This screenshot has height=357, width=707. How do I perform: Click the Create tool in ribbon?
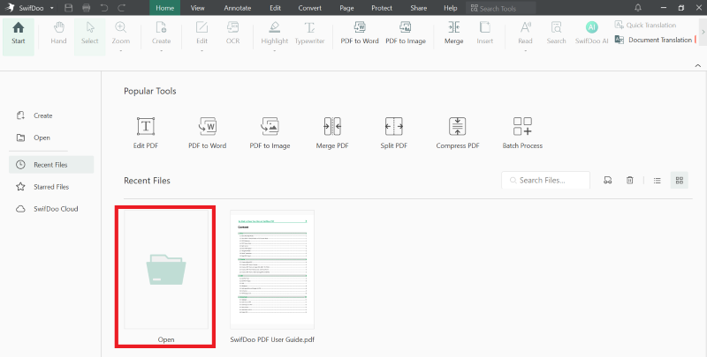tap(161, 33)
